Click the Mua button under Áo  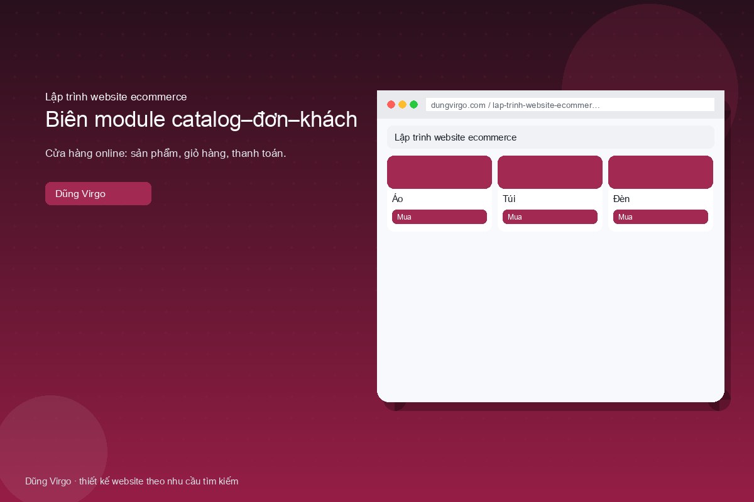tap(439, 217)
